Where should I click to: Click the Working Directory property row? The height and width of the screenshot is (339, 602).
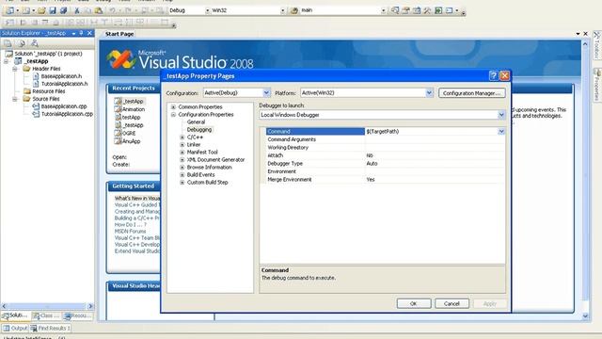(x=386, y=148)
